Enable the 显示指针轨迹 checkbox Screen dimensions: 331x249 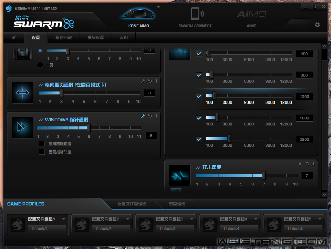42,152
